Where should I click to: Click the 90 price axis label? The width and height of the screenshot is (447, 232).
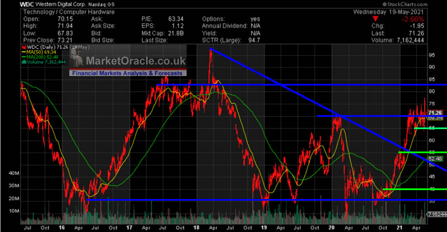tap(432, 67)
